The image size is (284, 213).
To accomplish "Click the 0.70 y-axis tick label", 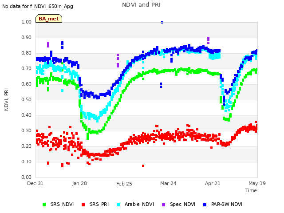I will pos(27,68).
